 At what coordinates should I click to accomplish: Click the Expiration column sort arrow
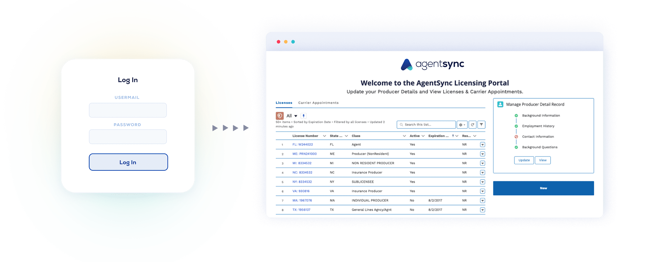pos(453,136)
